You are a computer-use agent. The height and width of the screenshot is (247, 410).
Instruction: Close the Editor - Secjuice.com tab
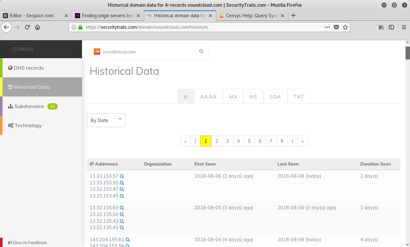click(66, 15)
